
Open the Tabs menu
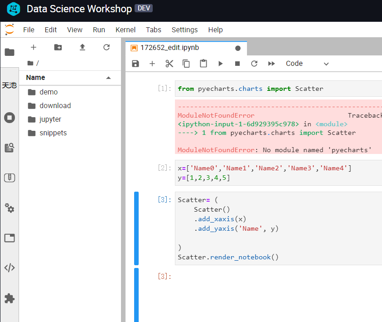click(x=154, y=30)
